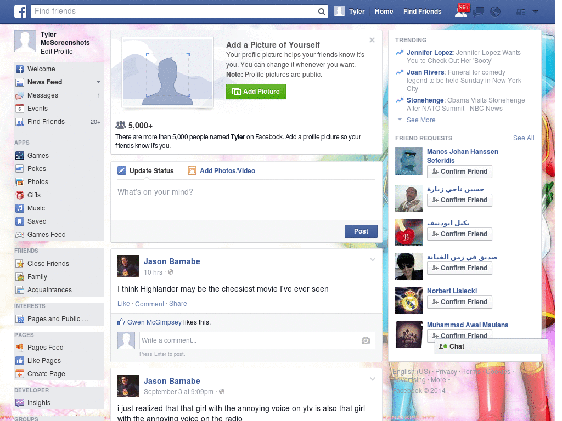The width and height of the screenshot is (562, 421).
Task: Open Find Friends in top bar
Action: (422, 12)
